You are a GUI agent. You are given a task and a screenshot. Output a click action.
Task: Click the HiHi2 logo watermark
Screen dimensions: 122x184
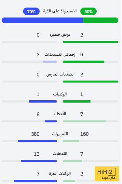pyautogui.click(x=107, y=174)
